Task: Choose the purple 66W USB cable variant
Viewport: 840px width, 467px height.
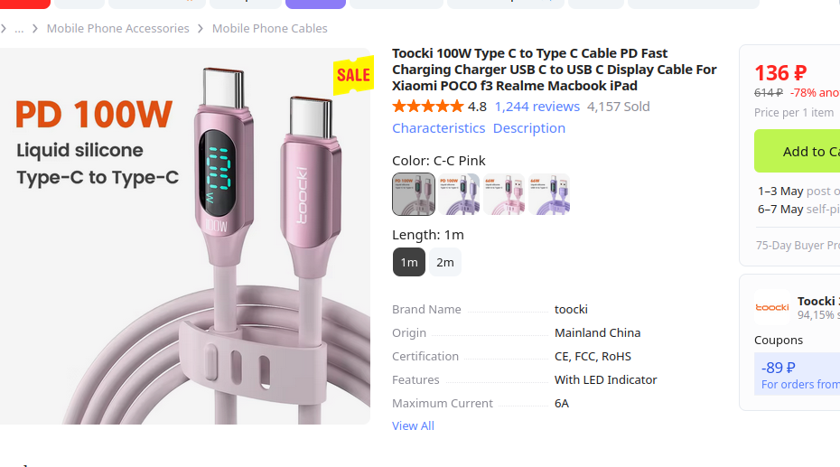Action: [549, 194]
